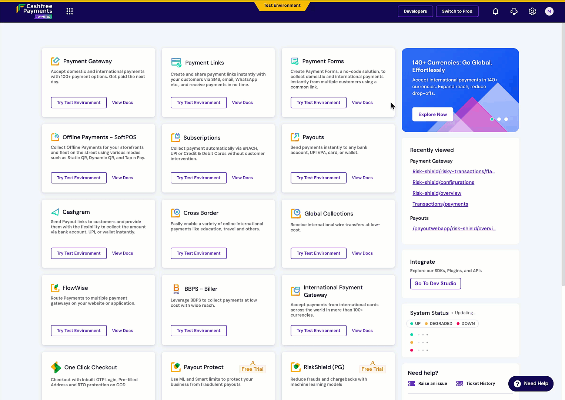
Task: Click the Cashfree Payments logo
Action: pyautogui.click(x=34, y=11)
